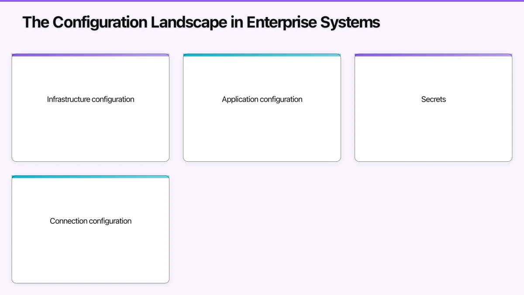Click the purple bar above Infrastructure configuration
The height and width of the screenshot is (295, 524).
pos(90,55)
